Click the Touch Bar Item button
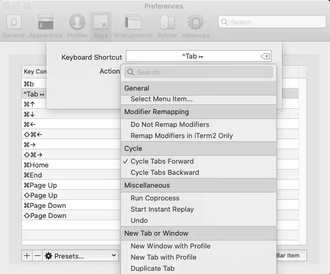Screen dimensions: 330x274 (x=292, y=255)
